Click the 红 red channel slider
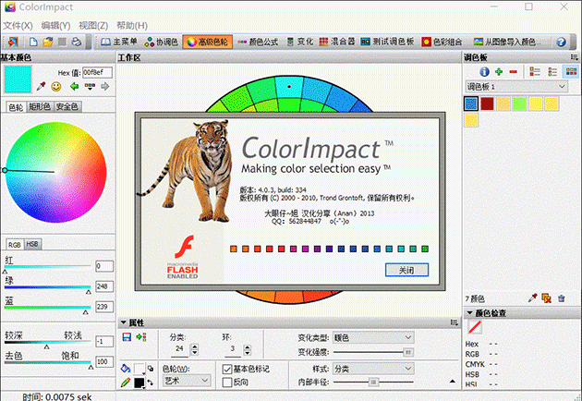This screenshot has height=401, width=582. [47, 266]
